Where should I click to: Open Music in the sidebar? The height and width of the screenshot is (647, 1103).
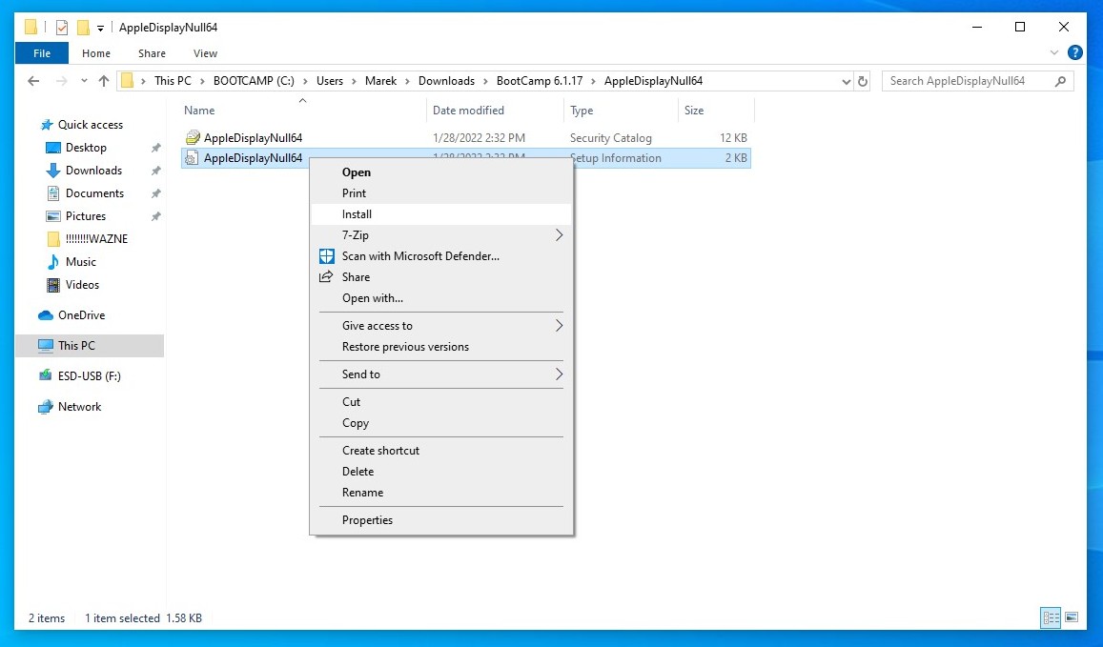tap(81, 262)
